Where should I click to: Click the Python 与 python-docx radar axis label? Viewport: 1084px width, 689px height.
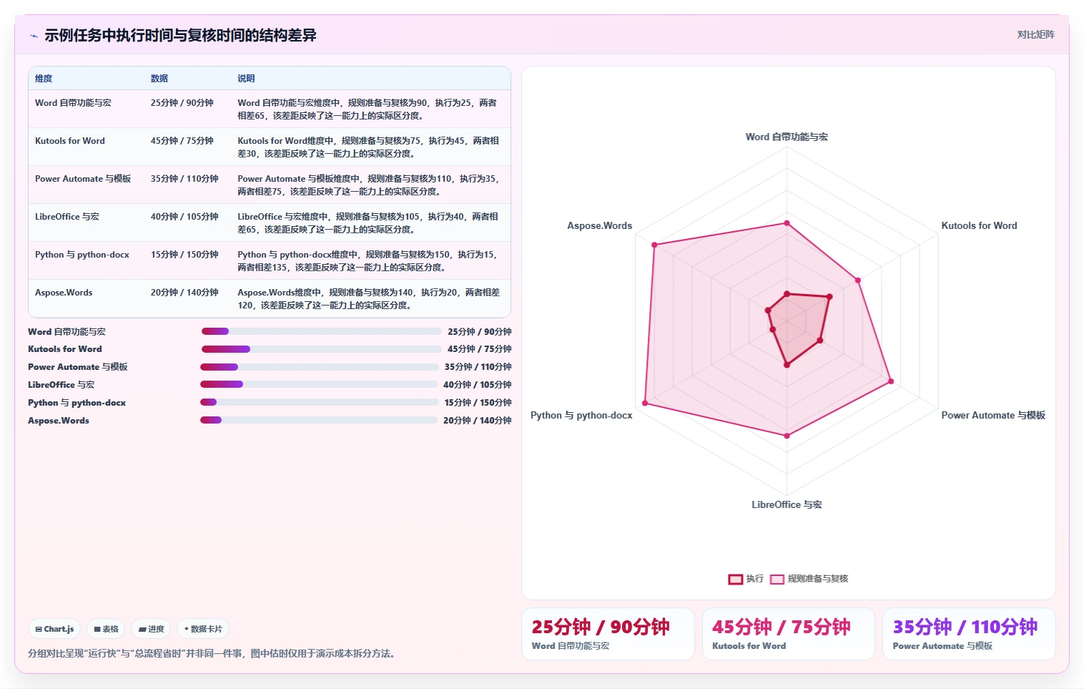point(581,415)
